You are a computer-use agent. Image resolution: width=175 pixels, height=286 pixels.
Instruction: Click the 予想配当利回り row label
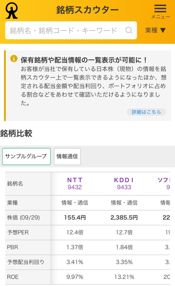pos(26,262)
